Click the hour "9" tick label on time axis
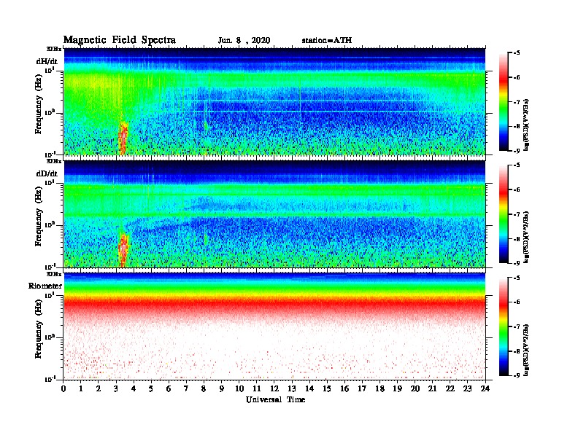The width and height of the screenshot is (578, 446). (222, 388)
